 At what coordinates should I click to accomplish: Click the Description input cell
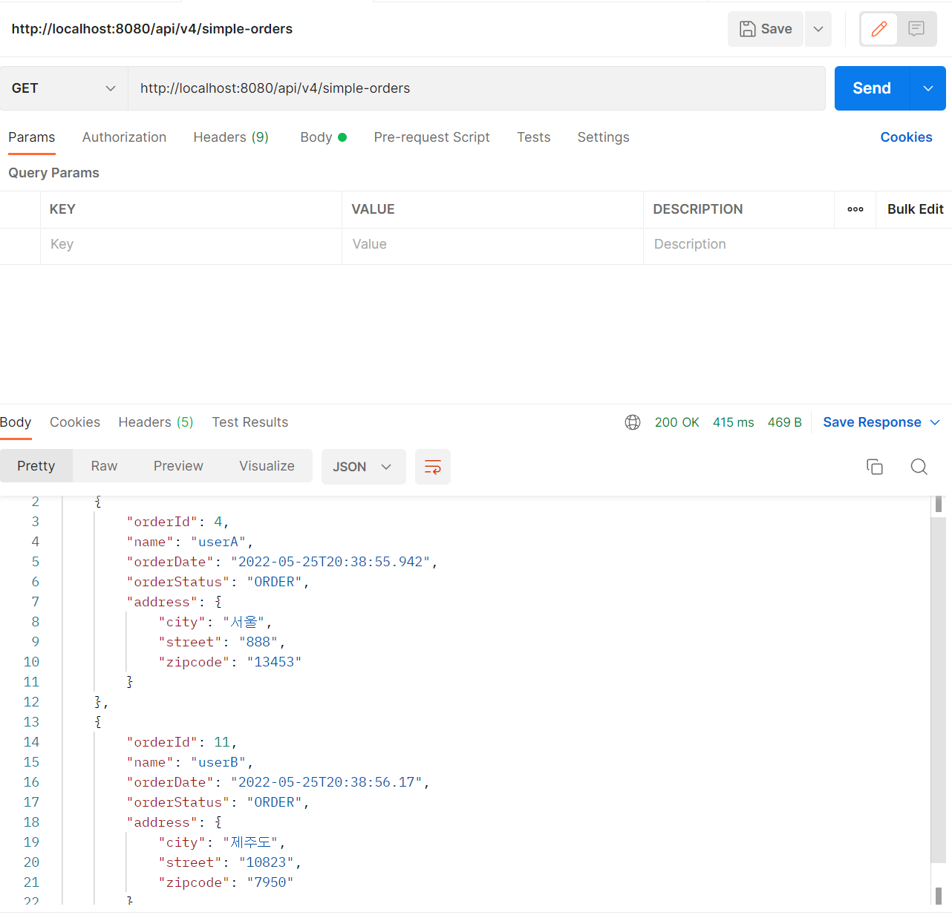798,245
